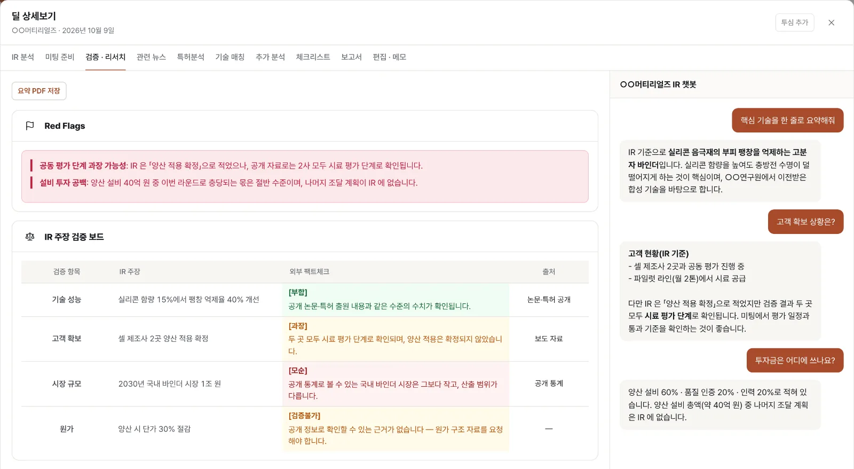
Task: Click the chat message 핵심 기술을 한 줄로 요약해줘
Action: tap(788, 120)
